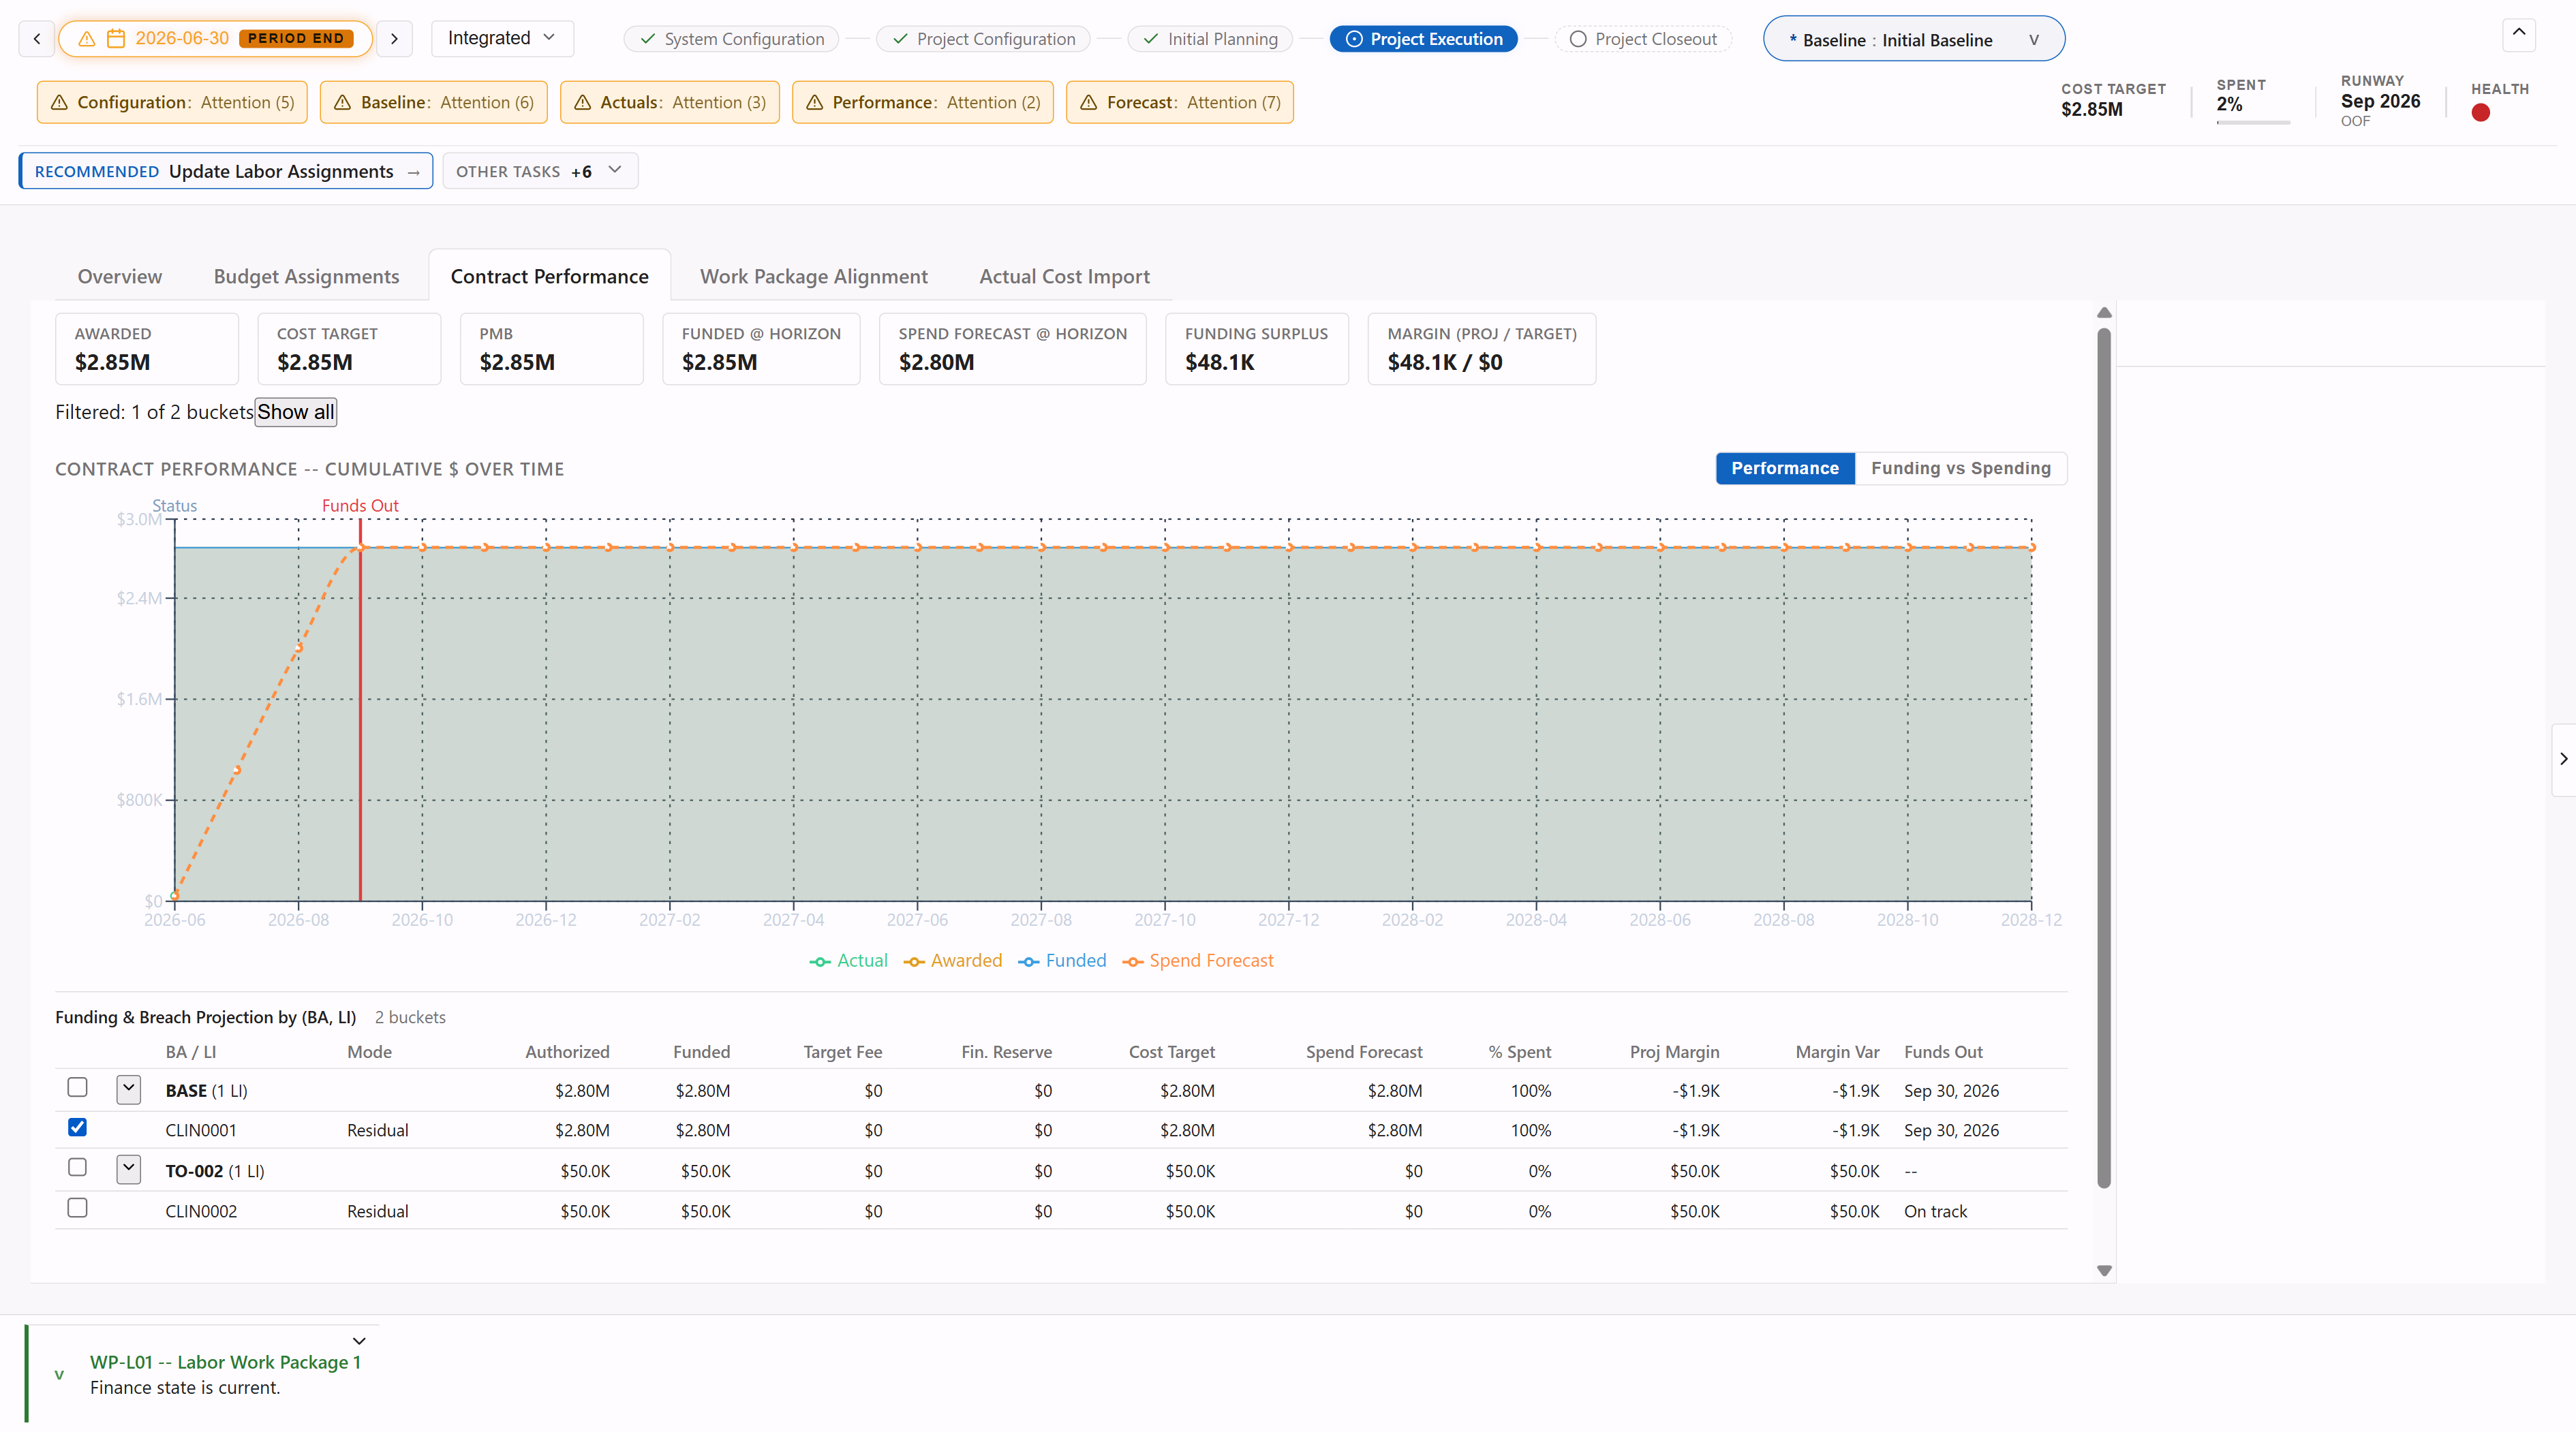The width and height of the screenshot is (2576, 1432).
Task: Click Configuration Attention warning icon
Action: click(59, 102)
